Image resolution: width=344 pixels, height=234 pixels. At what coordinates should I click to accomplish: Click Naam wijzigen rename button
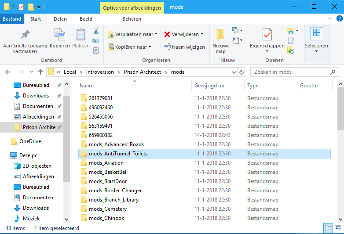(x=184, y=47)
